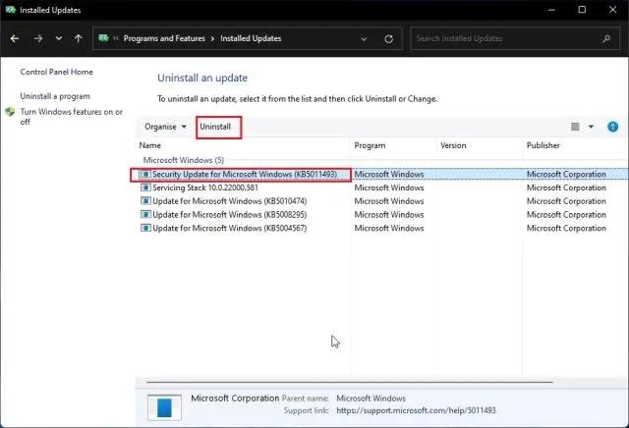Open the Organise dropdown menu
Screen dimensions: 629x428
click(x=165, y=127)
